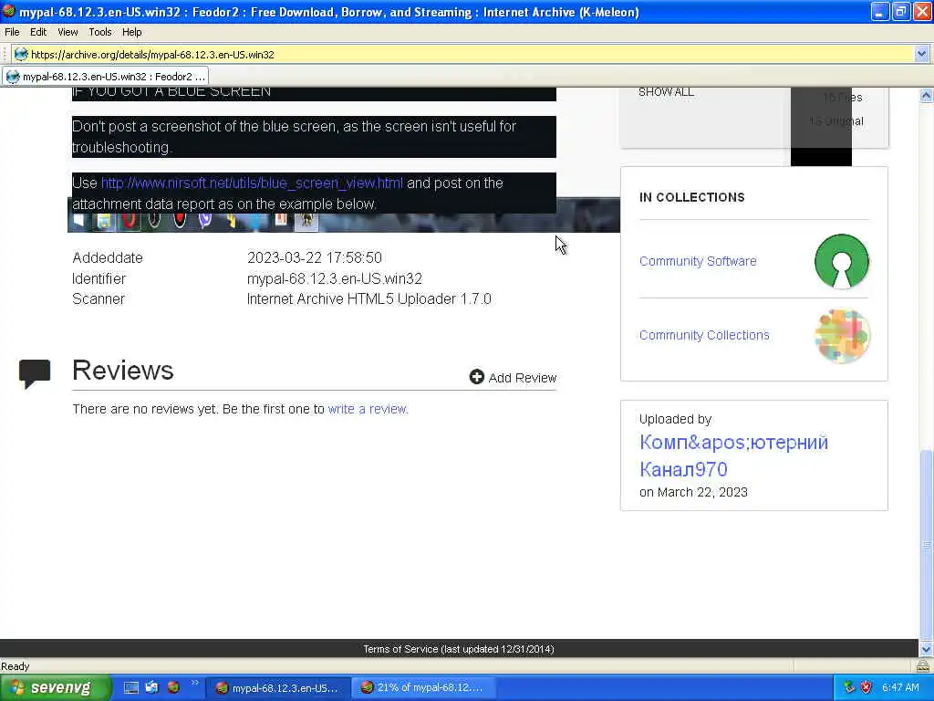
Task: Expand the URL history dropdown arrow
Action: (x=921, y=54)
